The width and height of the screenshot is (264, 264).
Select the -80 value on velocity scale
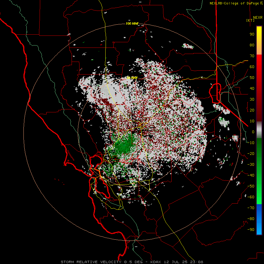tap(251, 219)
